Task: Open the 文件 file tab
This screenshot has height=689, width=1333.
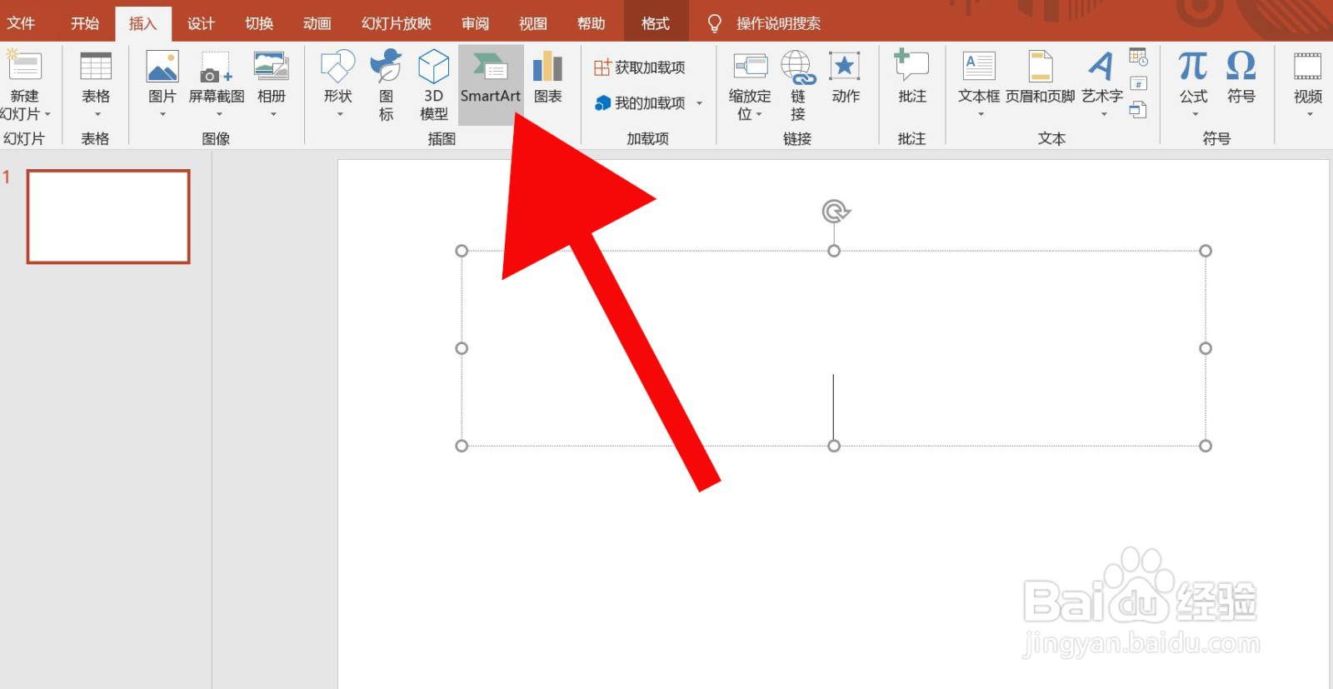Action: [x=21, y=23]
